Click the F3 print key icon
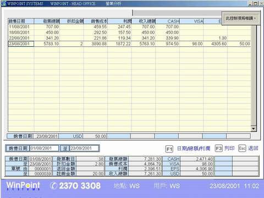 click(219, 148)
